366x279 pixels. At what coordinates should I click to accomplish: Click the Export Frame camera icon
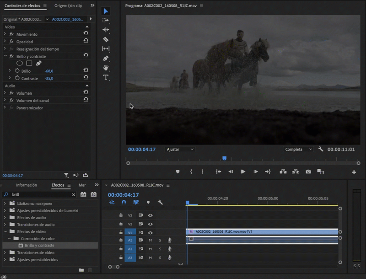[x=308, y=172]
